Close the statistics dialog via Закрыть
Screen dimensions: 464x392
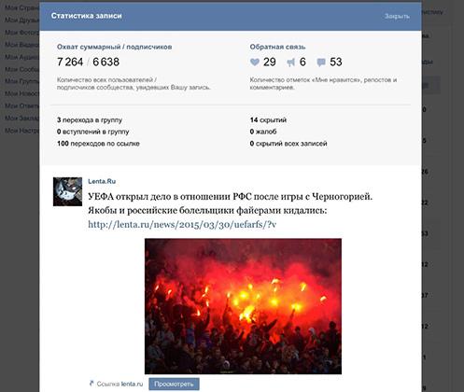point(397,16)
